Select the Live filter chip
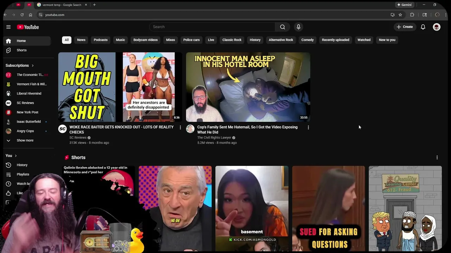 tap(211, 40)
